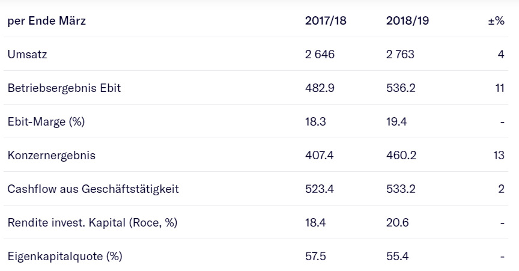Click the Cashflow value 533.2
The width and height of the screenshot is (519, 271).
(x=400, y=189)
